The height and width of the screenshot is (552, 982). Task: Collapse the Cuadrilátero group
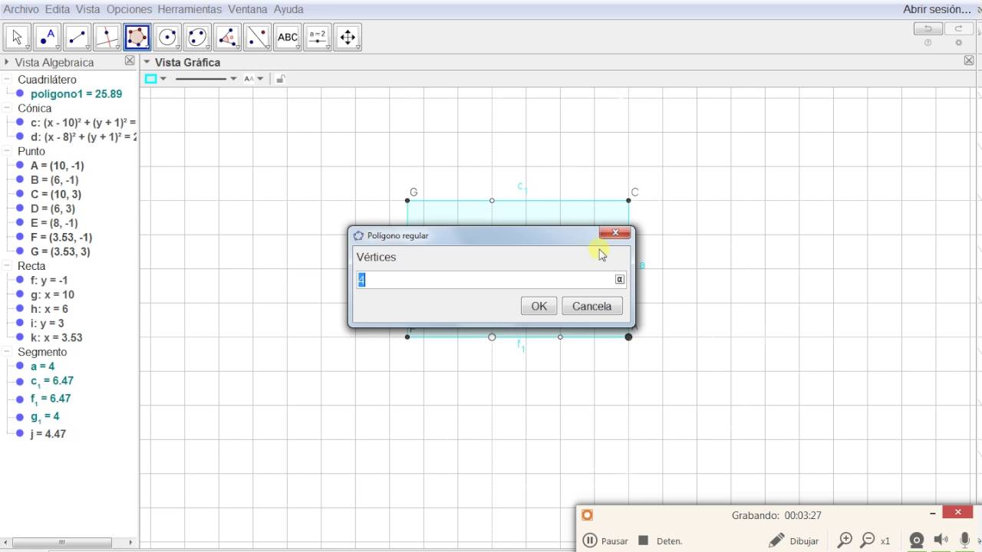(7, 80)
